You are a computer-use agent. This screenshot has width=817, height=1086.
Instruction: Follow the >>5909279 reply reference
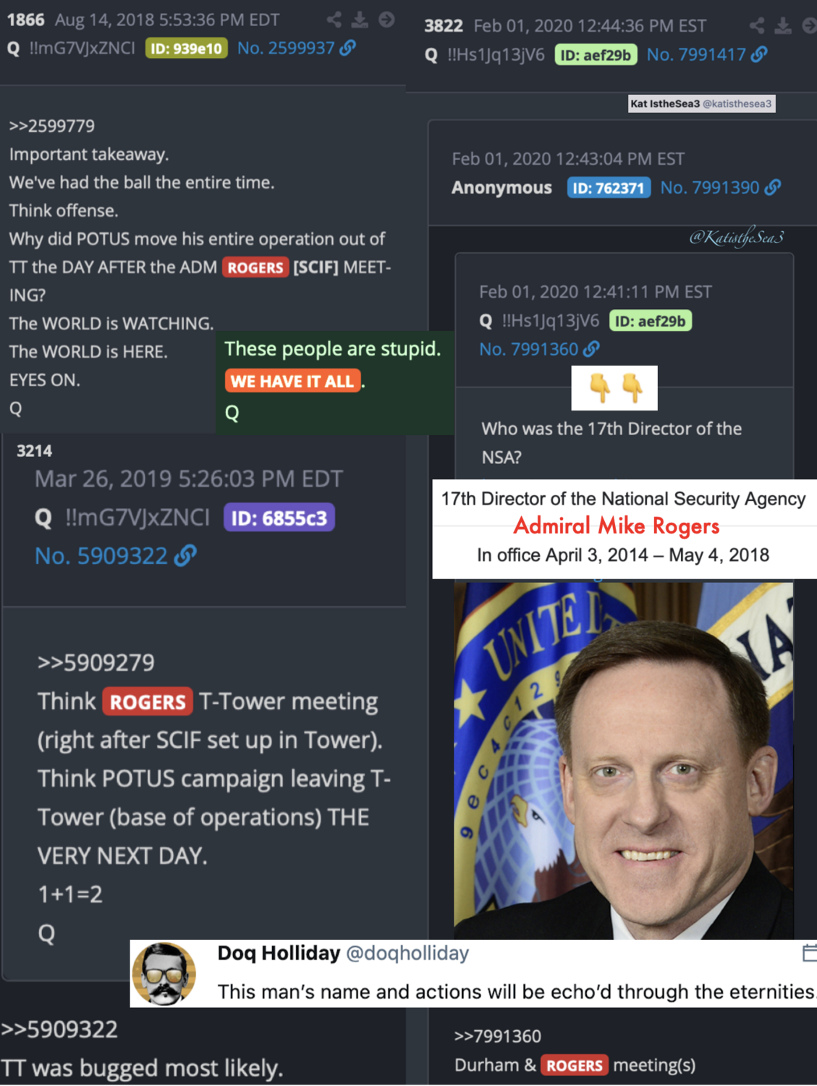(96, 662)
